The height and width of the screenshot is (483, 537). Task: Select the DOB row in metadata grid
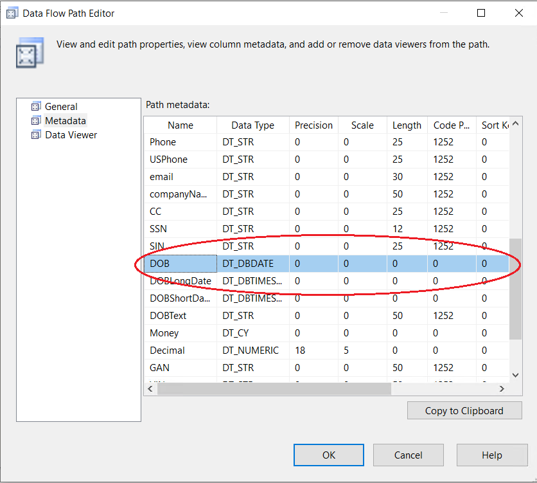[180, 264]
